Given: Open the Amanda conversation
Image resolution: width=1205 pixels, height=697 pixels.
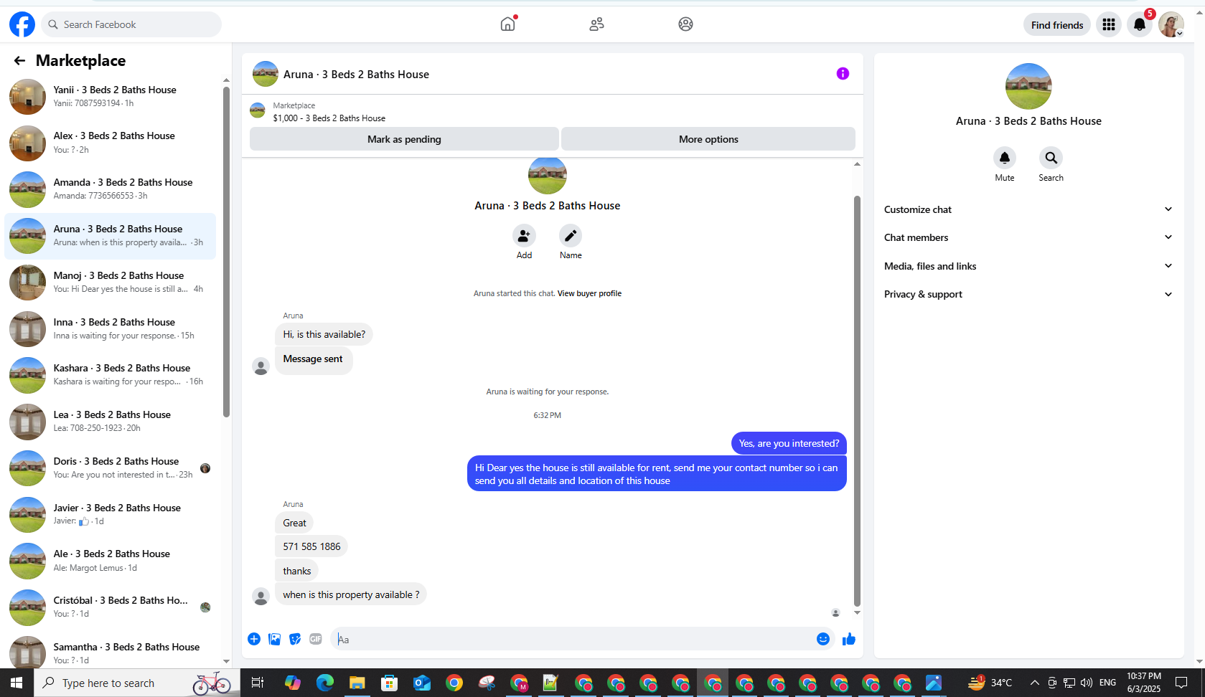Looking at the screenshot, I should (x=111, y=189).
